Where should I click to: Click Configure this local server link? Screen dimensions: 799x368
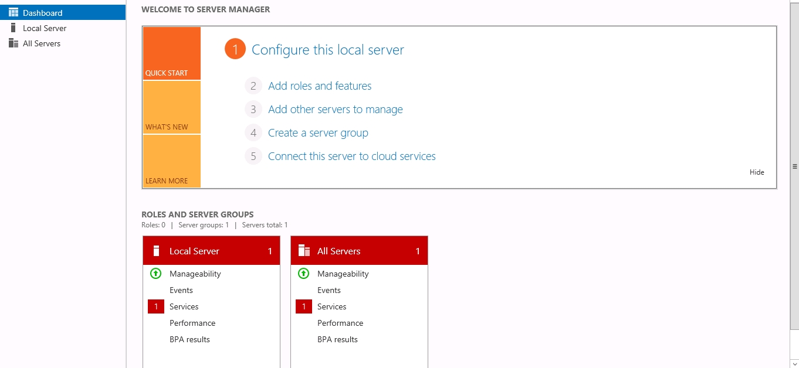click(x=328, y=50)
